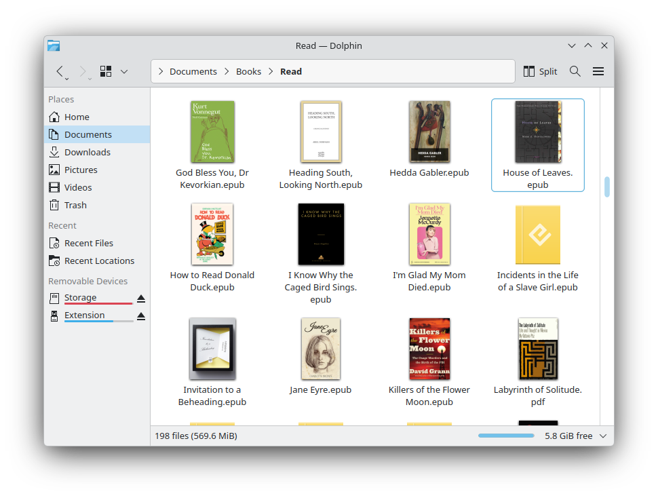Open Trash in Places
Screen dimensions: 658x498
(x=97, y=205)
